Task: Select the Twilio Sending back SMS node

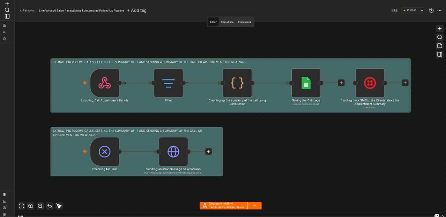Action: click(370, 83)
